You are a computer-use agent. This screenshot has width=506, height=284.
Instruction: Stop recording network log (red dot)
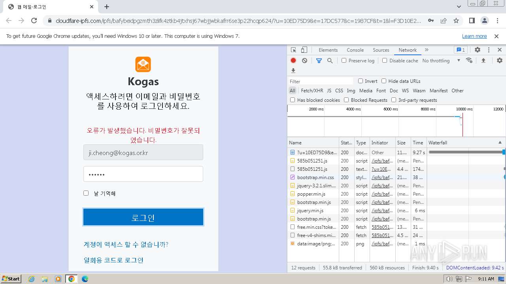293,60
